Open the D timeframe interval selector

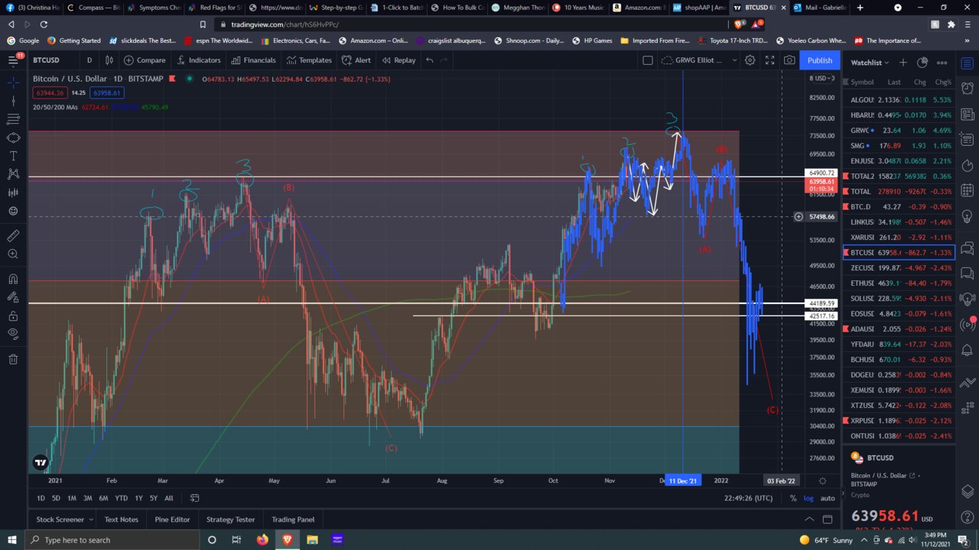(x=89, y=60)
